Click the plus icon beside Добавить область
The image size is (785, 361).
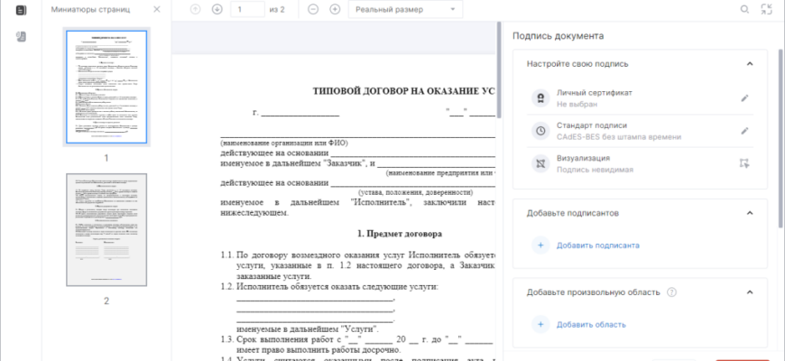(540, 325)
